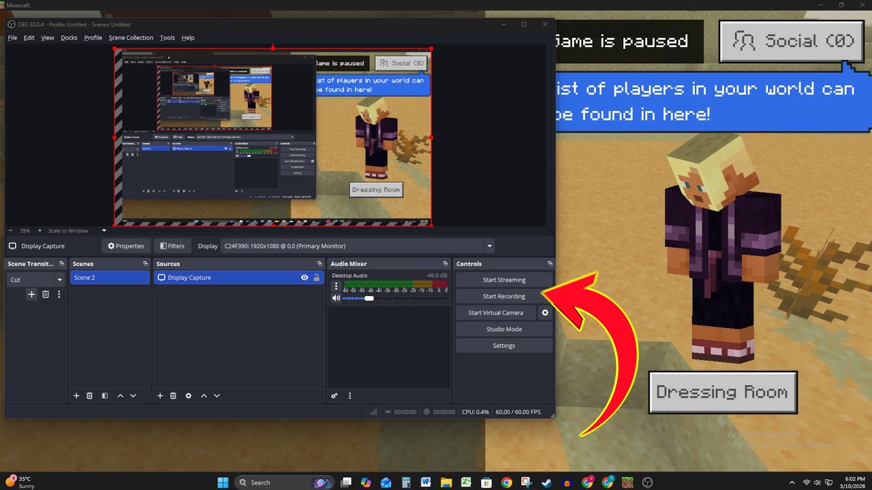Open the View menu

pos(47,38)
